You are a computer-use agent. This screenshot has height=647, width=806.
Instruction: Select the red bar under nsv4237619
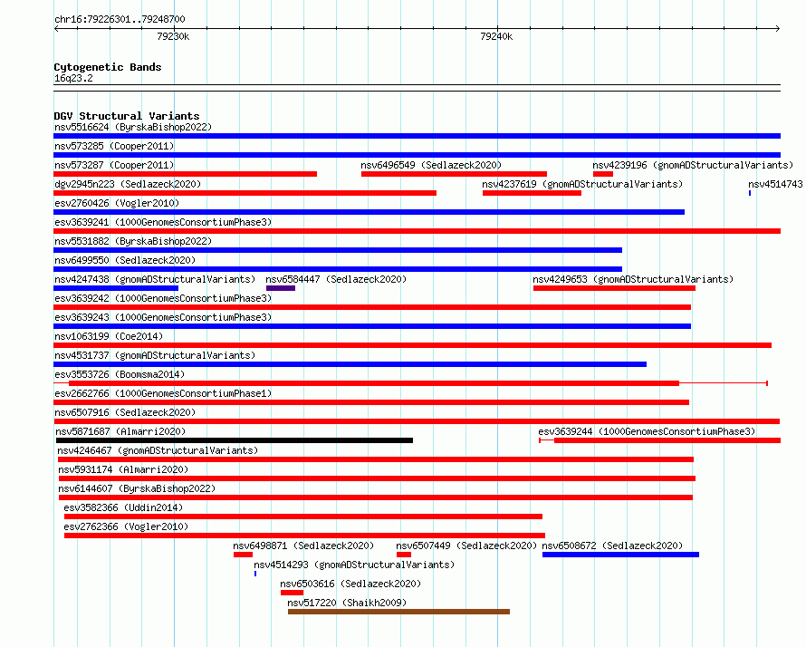click(532, 193)
